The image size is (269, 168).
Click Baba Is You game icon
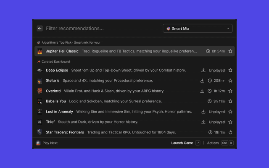click(x=40, y=101)
